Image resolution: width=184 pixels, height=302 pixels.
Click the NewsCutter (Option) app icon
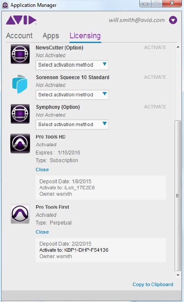pos(20,54)
